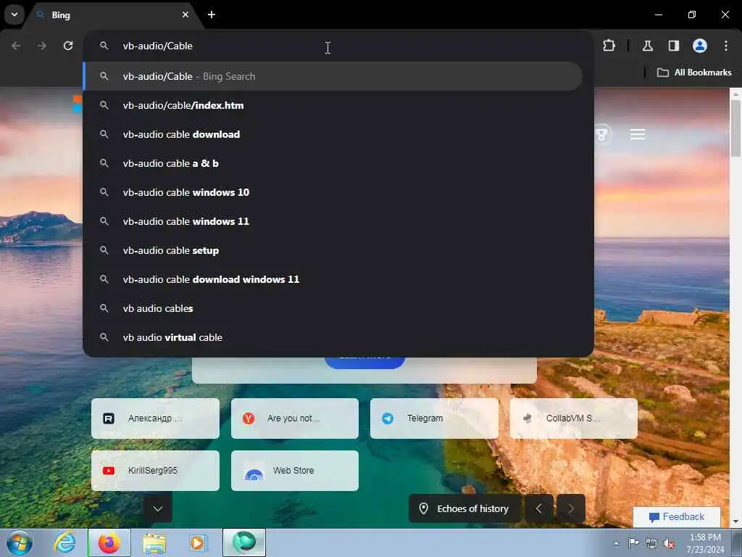
Task: Open Windows Media Player taskbar icon
Action: coord(198,542)
